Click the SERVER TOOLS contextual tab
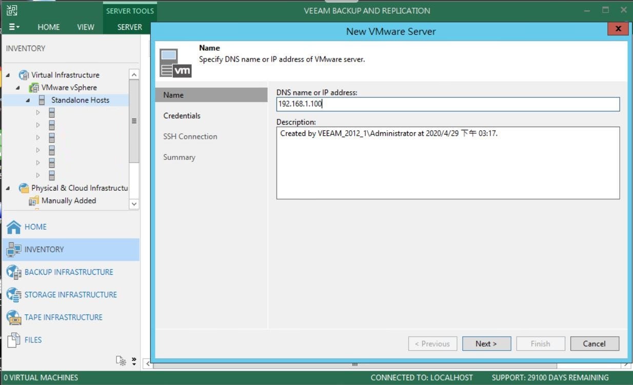This screenshot has height=385, width=633. [130, 11]
